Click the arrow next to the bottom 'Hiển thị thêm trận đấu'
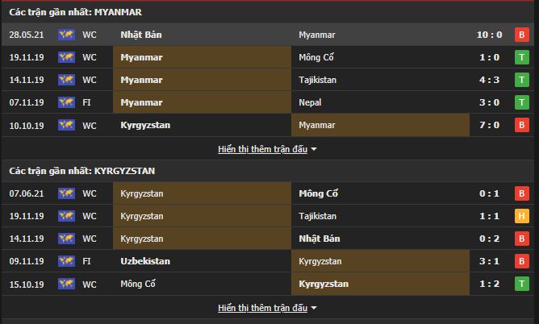The width and height of the screenshot is (539, 324). pos(314,308)
